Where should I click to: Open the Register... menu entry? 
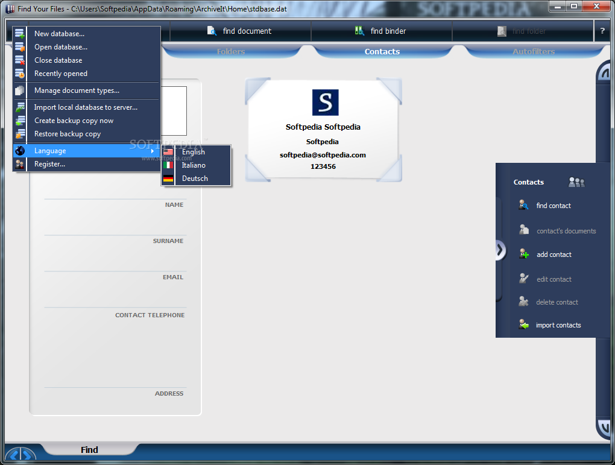pyautogui.click(x=87, y=164)
